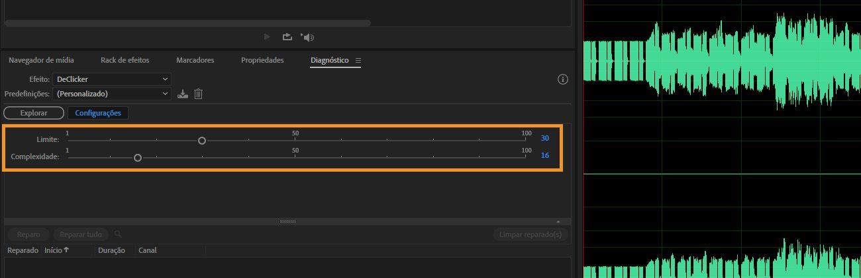This screenshot has width=861, height=278.
Task: Select the Marcadores tab
Action: (195, 60)
